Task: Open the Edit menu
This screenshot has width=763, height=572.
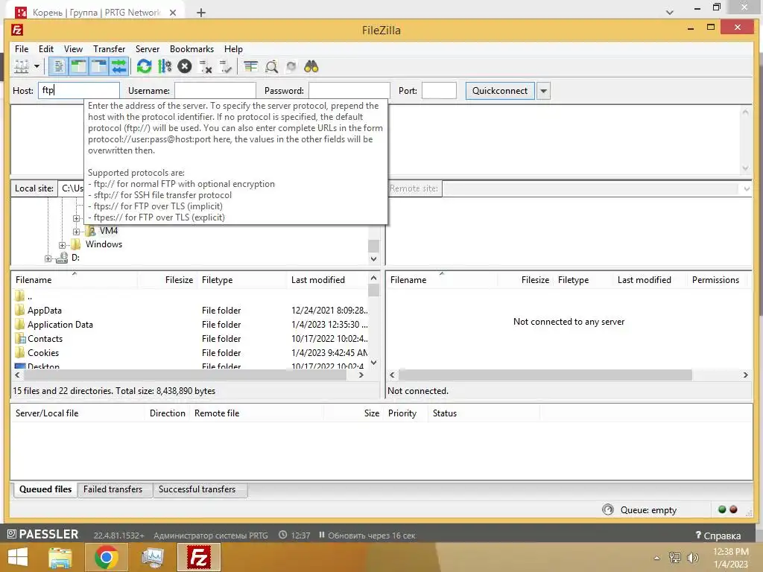Action: coord(46,48)
